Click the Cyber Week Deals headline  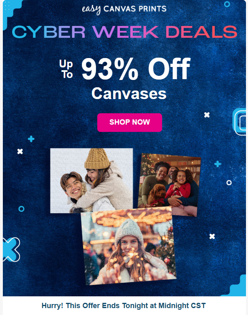tap(124, 32)
